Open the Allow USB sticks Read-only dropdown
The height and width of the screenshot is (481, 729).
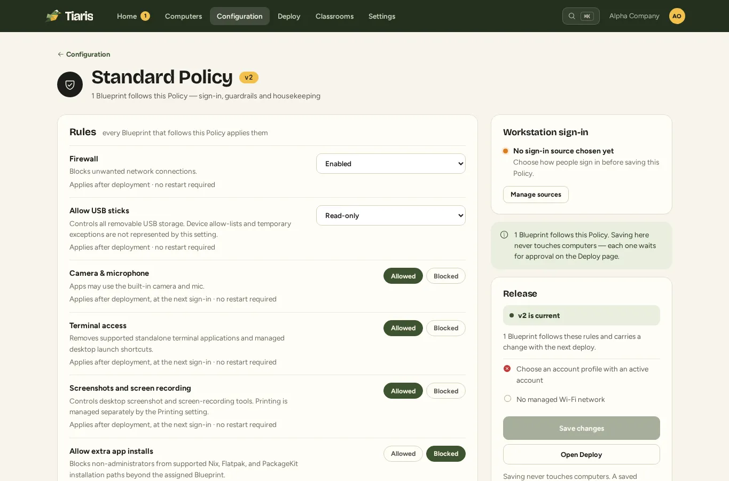coord(391,215)
